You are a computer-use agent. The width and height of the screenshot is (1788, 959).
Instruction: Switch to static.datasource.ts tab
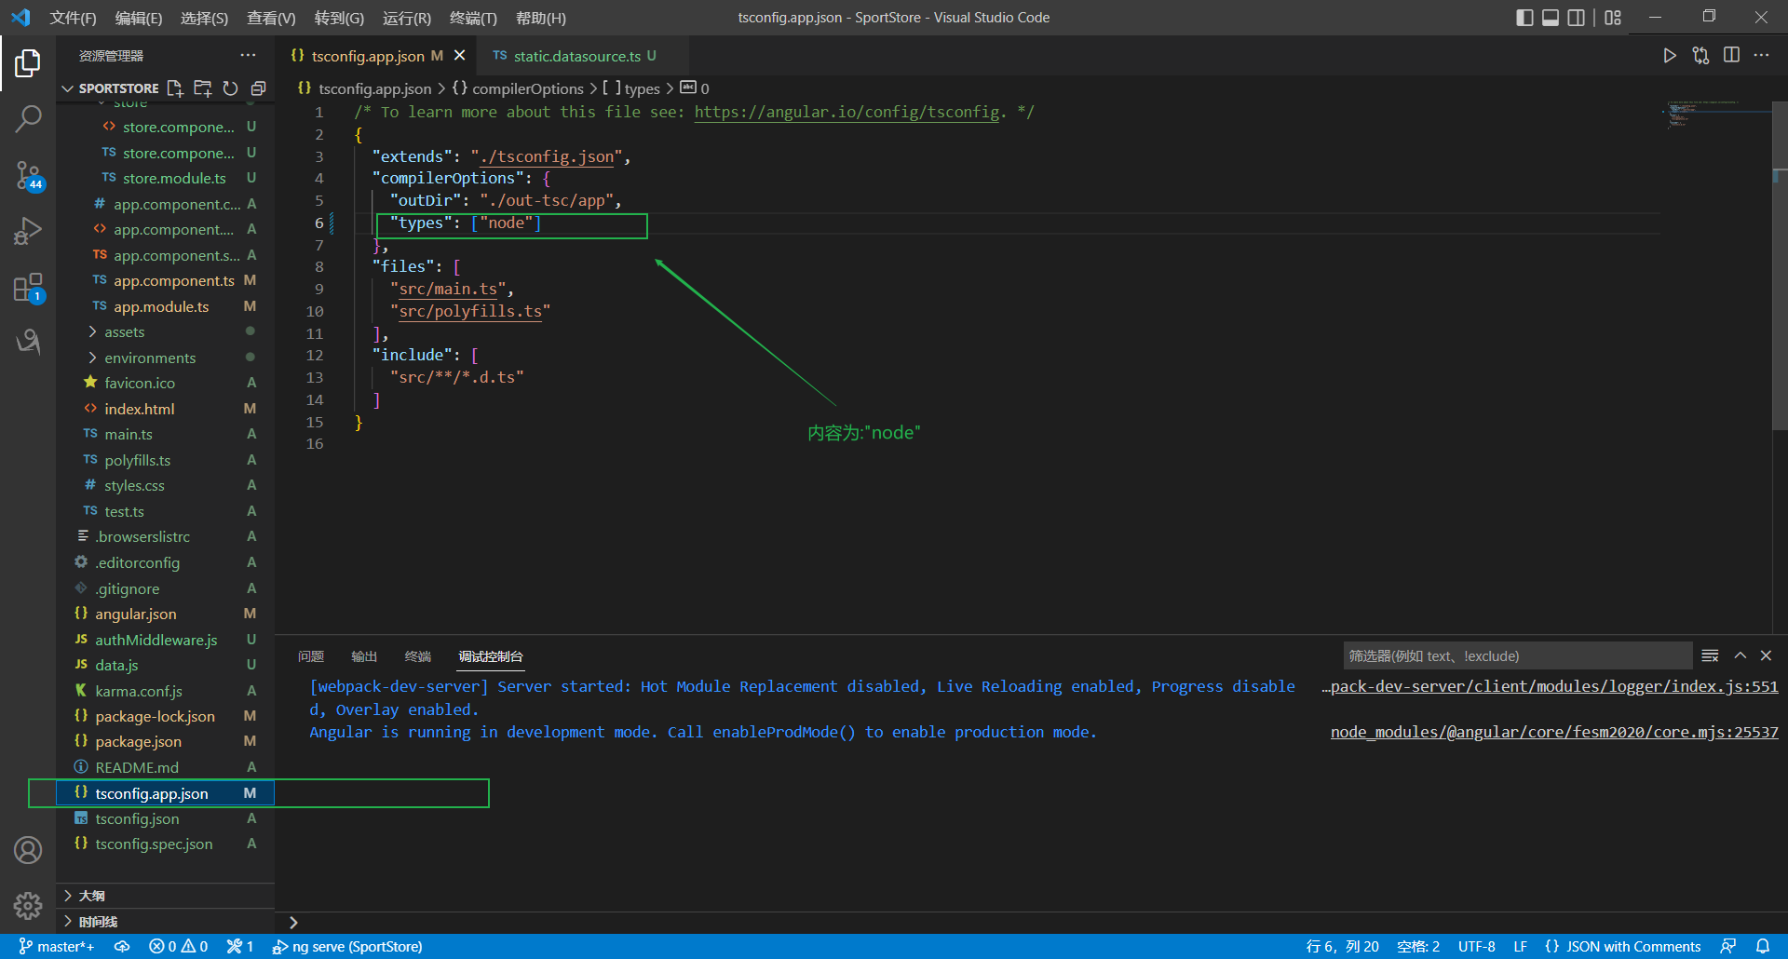(576, 56)
